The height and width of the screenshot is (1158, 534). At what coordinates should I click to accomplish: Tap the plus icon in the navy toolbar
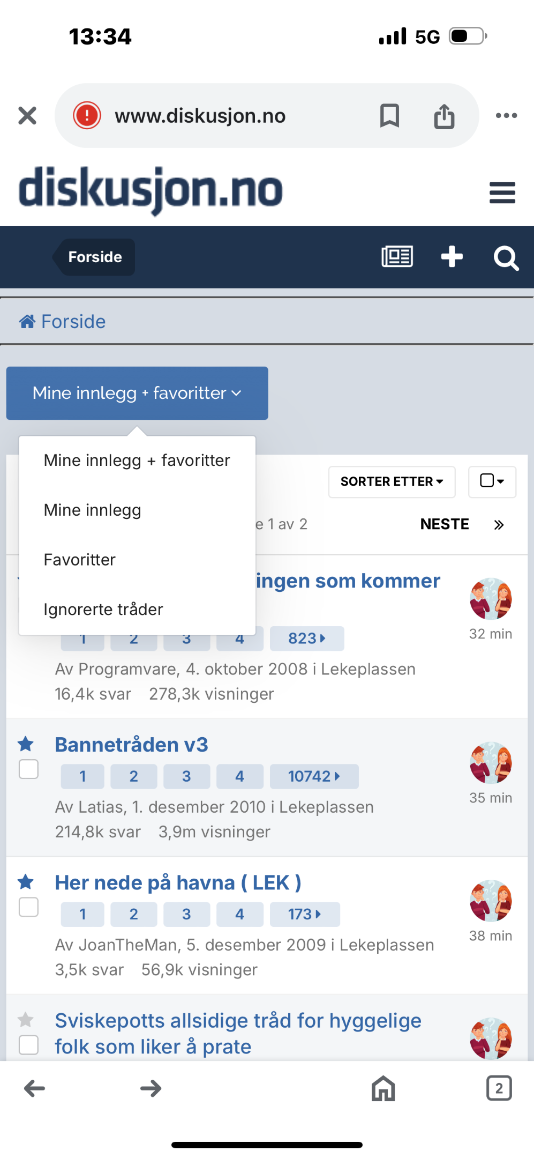(452, 256)
